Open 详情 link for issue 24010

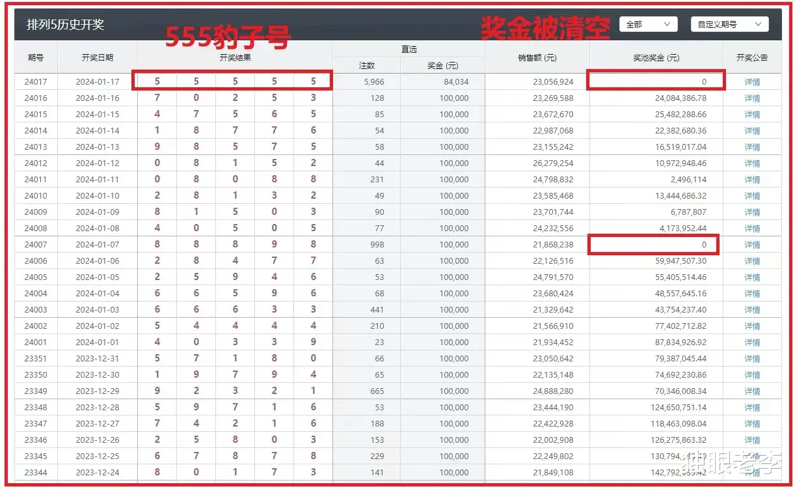coord(752,196)
